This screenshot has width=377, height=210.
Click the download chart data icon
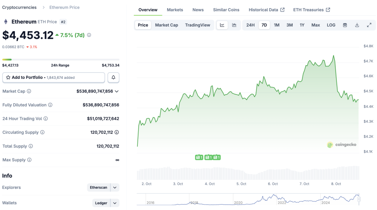pos(357,25)
